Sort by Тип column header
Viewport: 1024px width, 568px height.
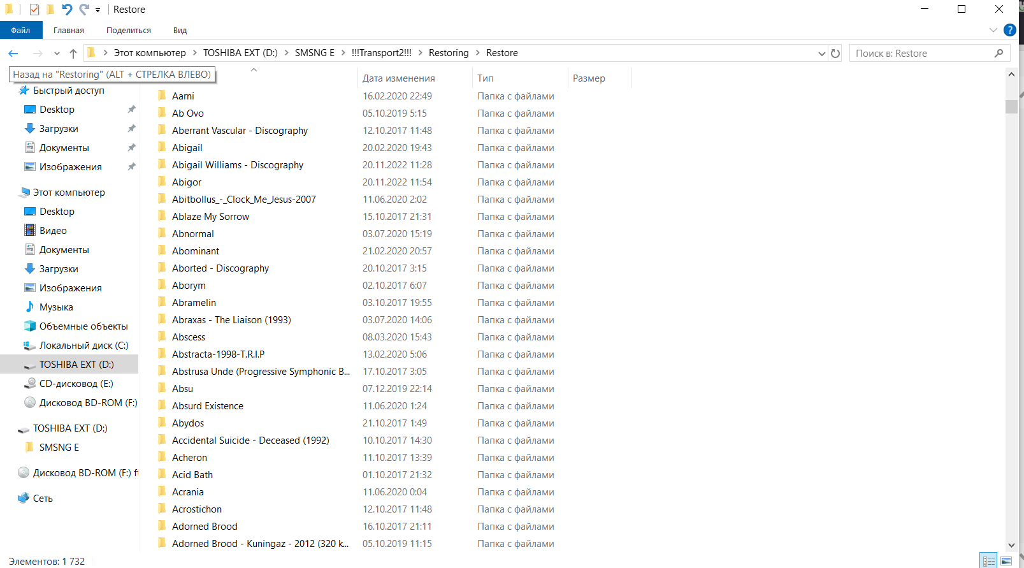pos(486,78)
